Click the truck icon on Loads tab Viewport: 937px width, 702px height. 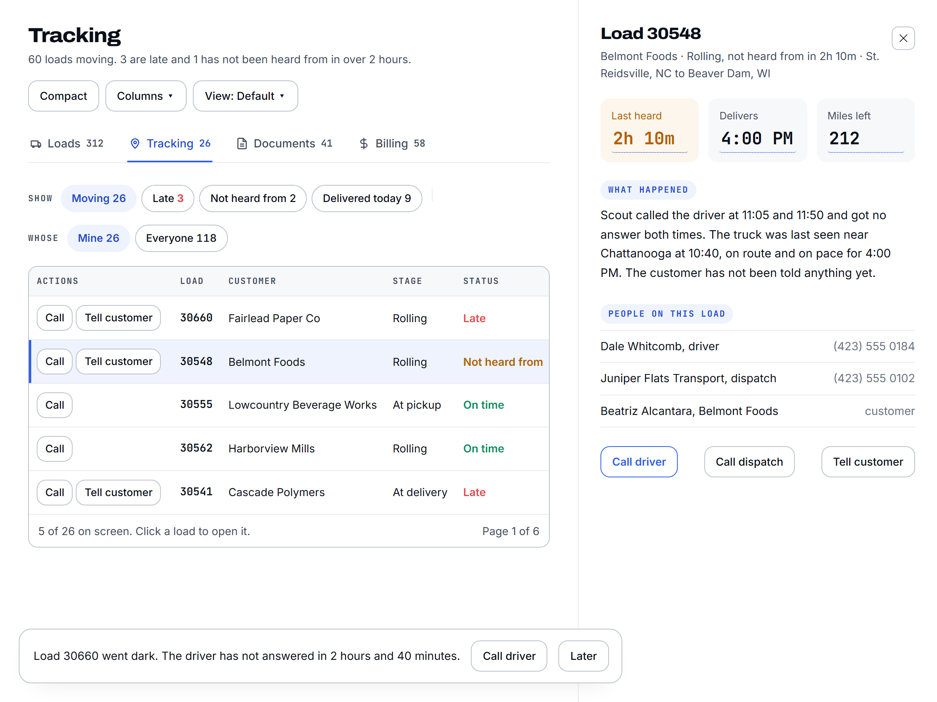tap(36, 144)
